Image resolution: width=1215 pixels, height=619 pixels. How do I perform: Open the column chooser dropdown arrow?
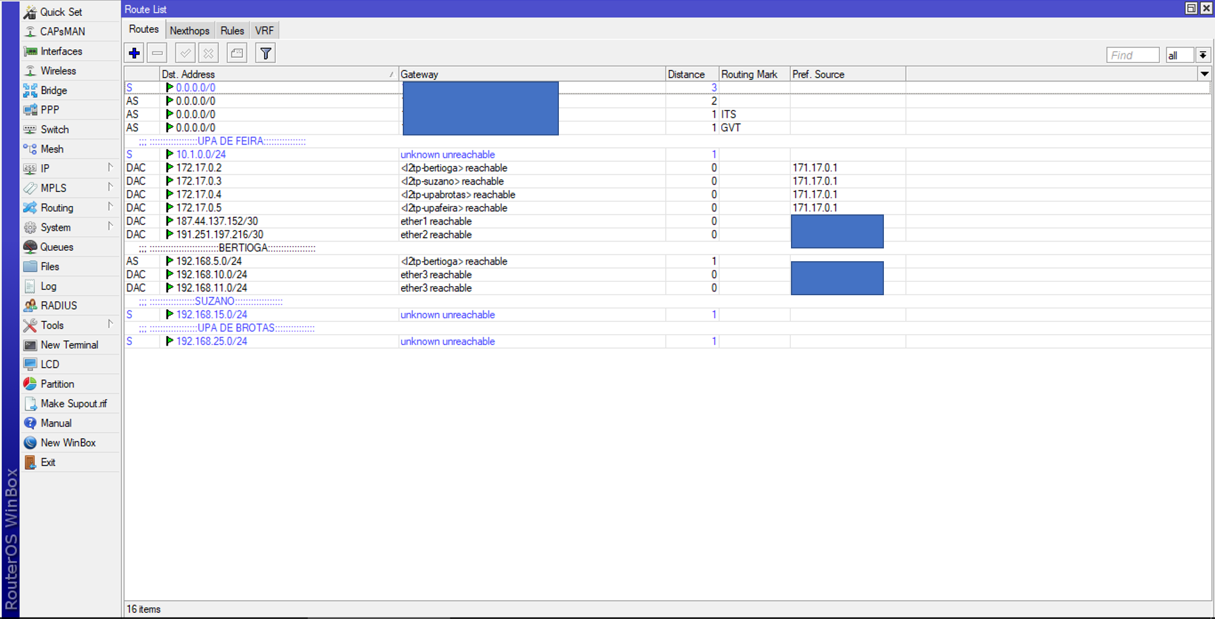coord(1204,74)
